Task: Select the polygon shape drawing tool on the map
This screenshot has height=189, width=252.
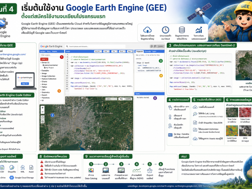Action: pyautogui.click(x=42, y=121)
